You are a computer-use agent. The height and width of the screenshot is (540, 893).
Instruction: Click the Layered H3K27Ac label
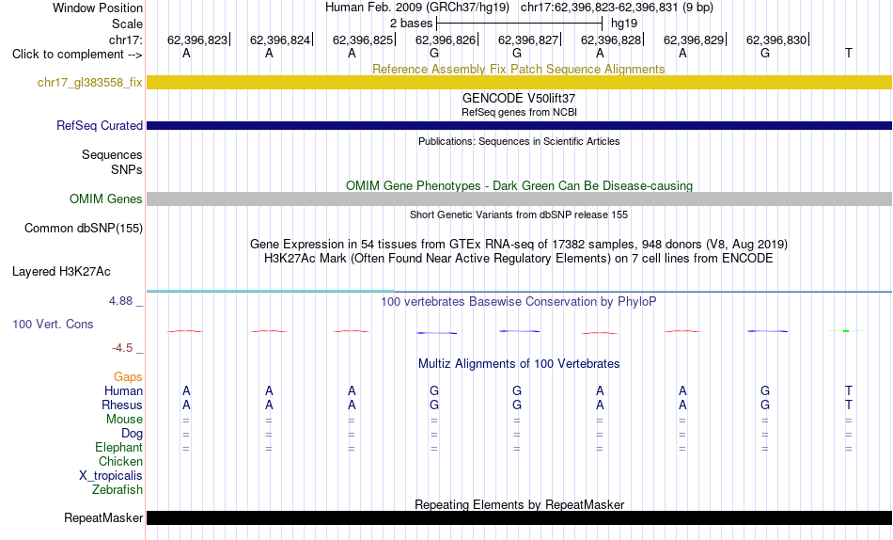click(x=61, y=272)
